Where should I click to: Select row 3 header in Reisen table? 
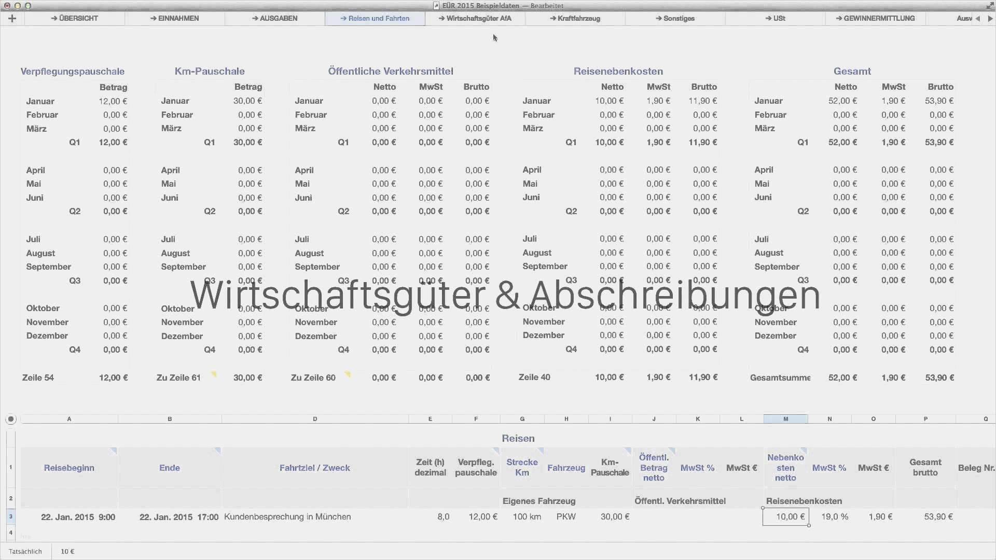(x=10, y=516)
